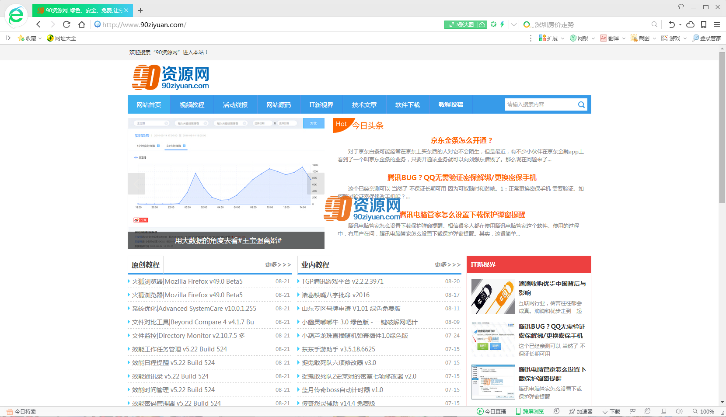Screen dimensions: 726x417
Task: Adjust zoom level at 100%
Action: point(703,411)
